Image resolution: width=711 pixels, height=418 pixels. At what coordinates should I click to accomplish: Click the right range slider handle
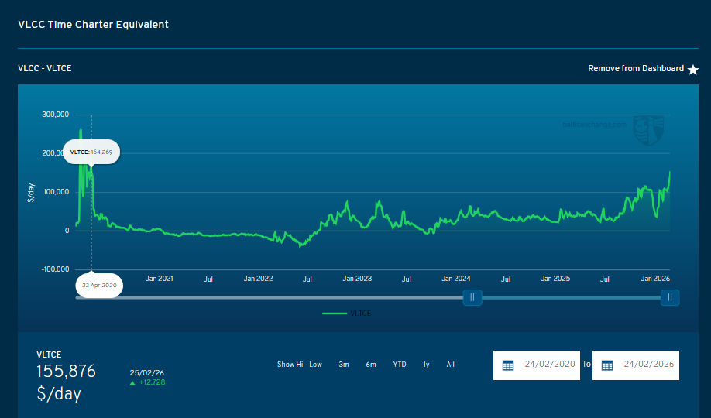click(x=670, y=297)
